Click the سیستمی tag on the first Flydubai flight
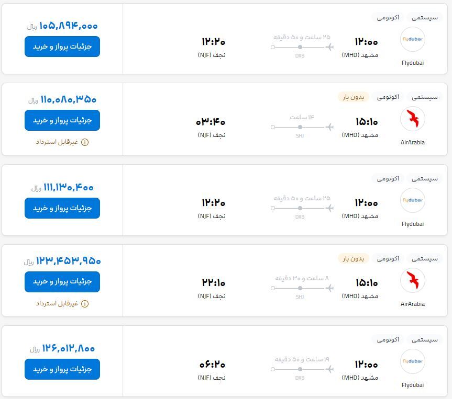 (x=424, y=18)
